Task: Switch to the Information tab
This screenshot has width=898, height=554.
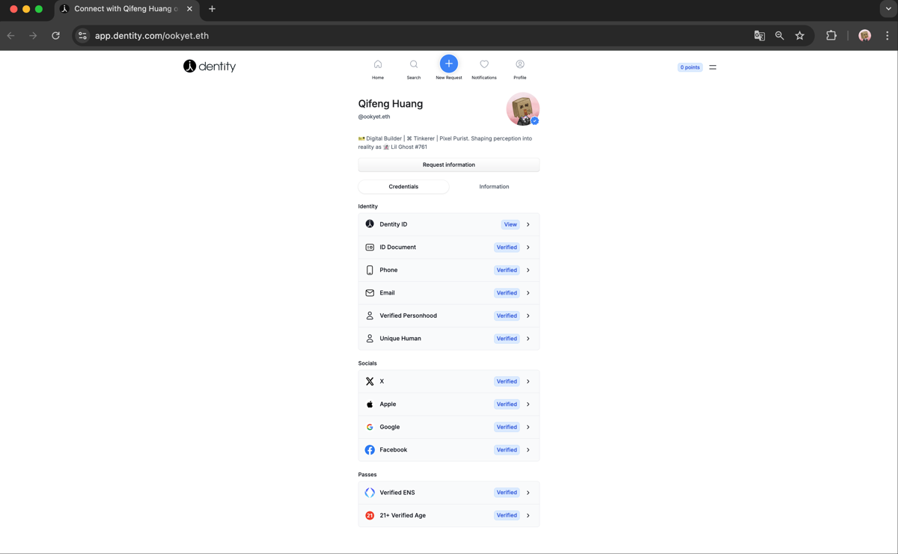Action: (x=494, y=187)
